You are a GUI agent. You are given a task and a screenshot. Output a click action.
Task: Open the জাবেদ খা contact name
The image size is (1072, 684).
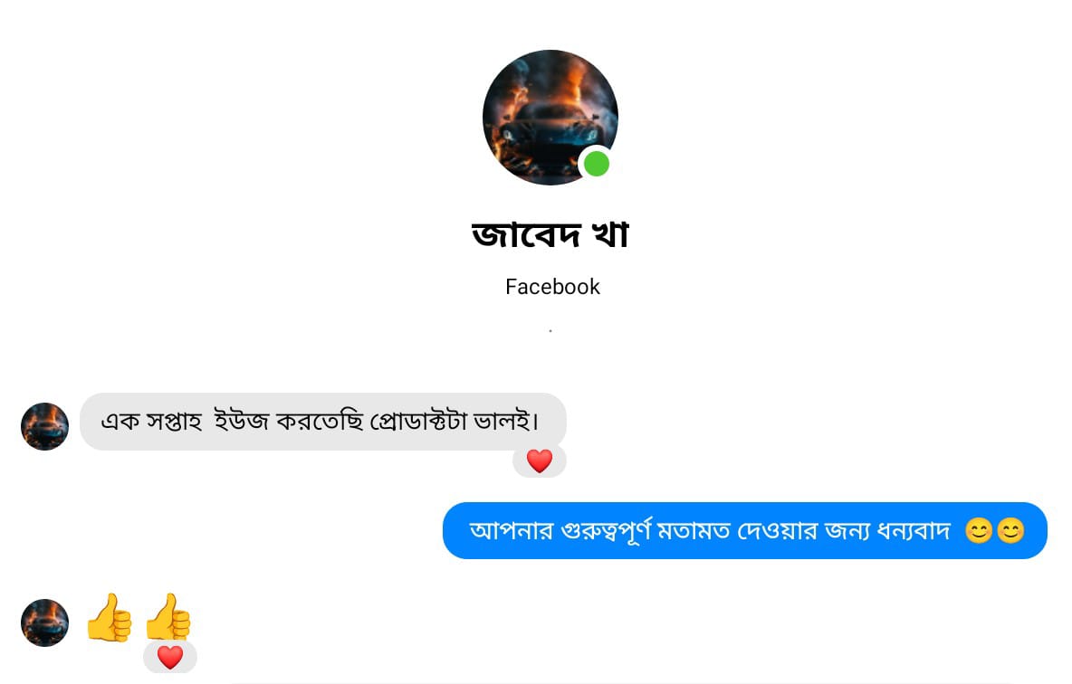point(550,234)
